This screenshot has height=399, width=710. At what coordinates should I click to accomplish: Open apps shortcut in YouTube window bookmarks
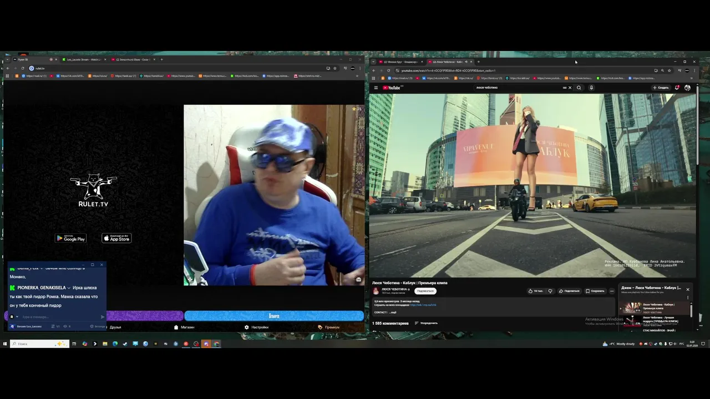click(x=374, y=78)
